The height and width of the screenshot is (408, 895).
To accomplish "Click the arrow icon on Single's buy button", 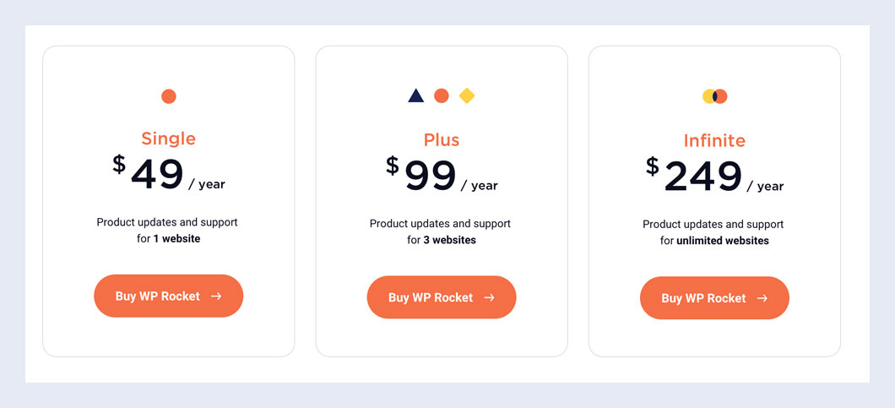I will click(216, 296).
